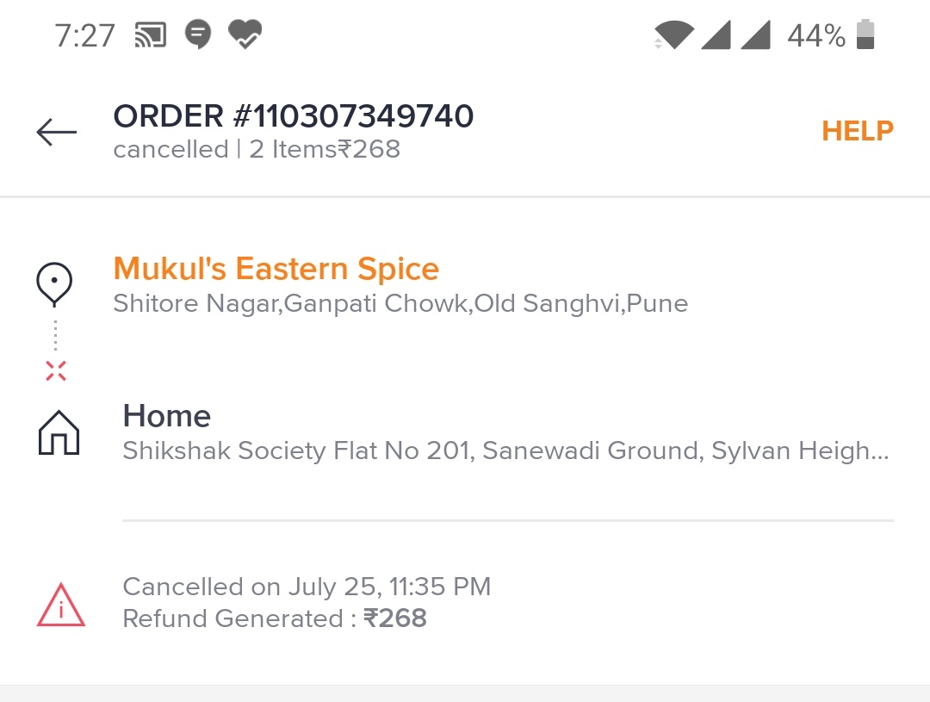
Task: Tap the Cancelled on July 25 status
Action: (307, 587)
